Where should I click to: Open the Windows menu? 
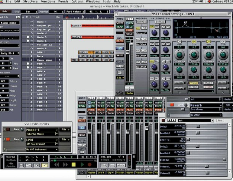pos(93,2)
